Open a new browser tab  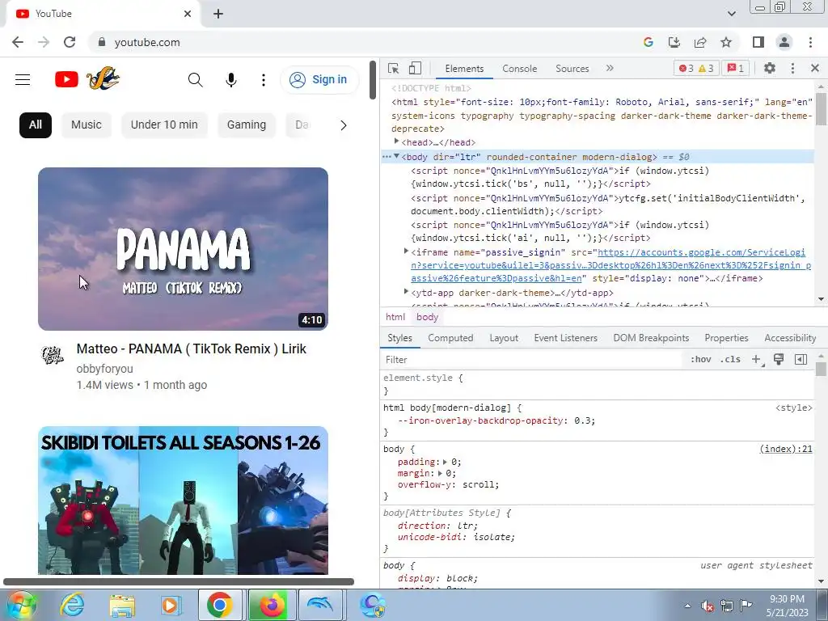218,15
